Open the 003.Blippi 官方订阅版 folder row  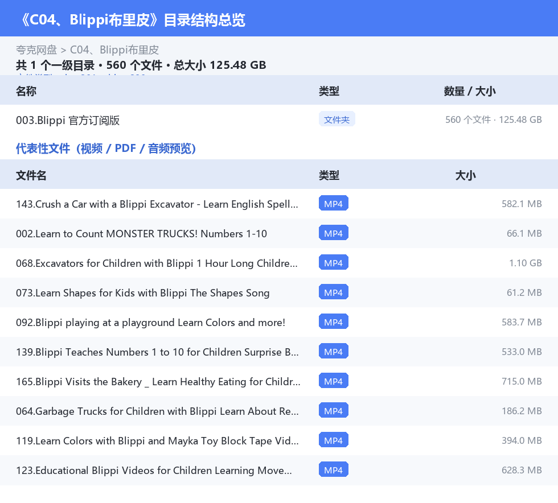[279, 120]
